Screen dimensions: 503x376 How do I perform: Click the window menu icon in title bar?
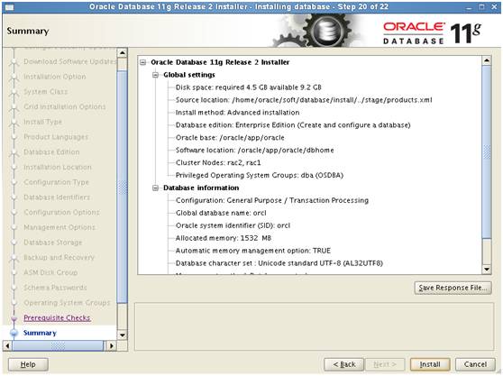coord(9,6)
